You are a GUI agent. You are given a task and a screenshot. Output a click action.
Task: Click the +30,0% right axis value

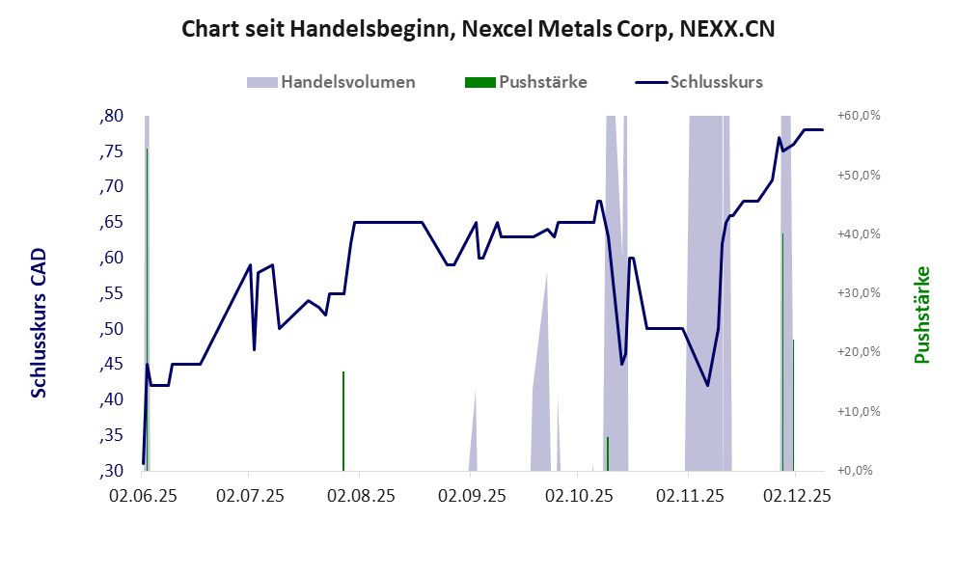point(859,293)
